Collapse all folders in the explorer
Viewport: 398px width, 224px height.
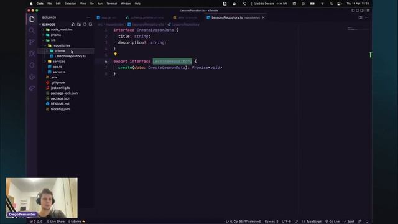(x=90, y=24)
